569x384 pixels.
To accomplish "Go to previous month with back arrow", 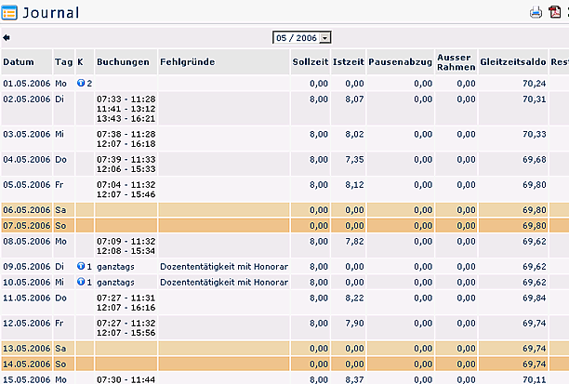I will pyautogui.click(x=7, y=38).
